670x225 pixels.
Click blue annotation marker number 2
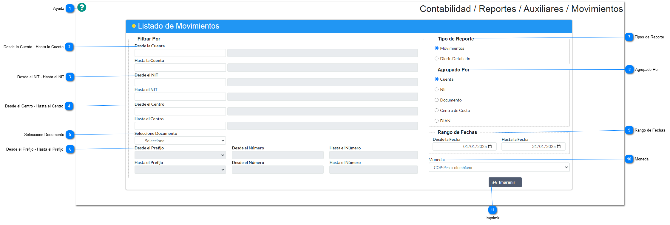tap(69, 47)
